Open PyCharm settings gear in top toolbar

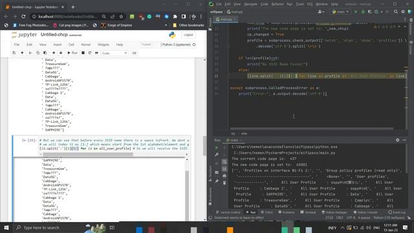tap(403, 12)
